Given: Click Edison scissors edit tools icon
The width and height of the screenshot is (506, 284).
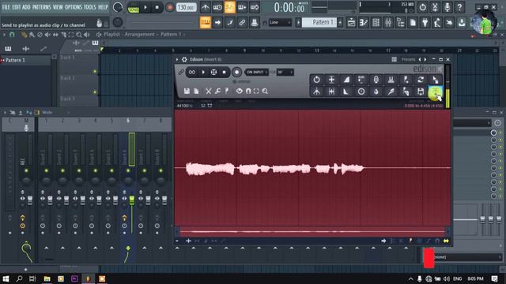Looking at the screenshot, I should 209,92.
